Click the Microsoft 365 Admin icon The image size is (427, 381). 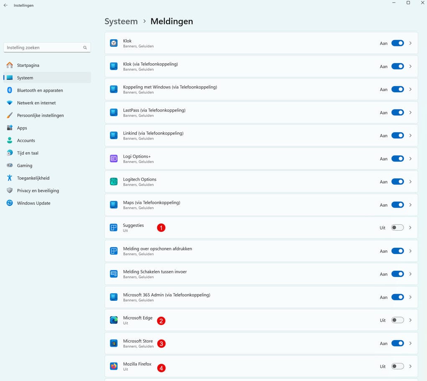114,297
